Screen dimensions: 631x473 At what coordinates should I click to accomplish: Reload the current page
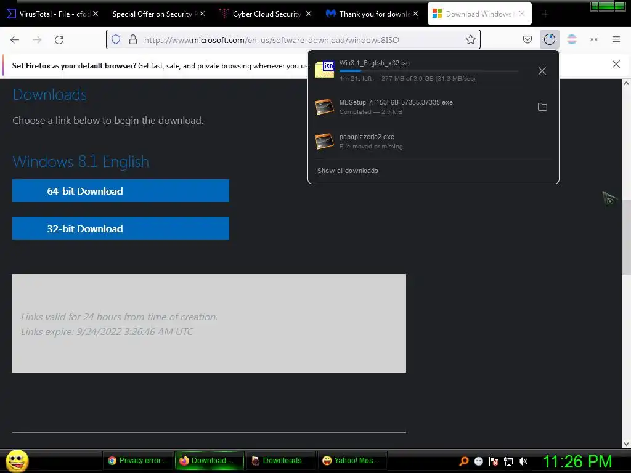59,39
